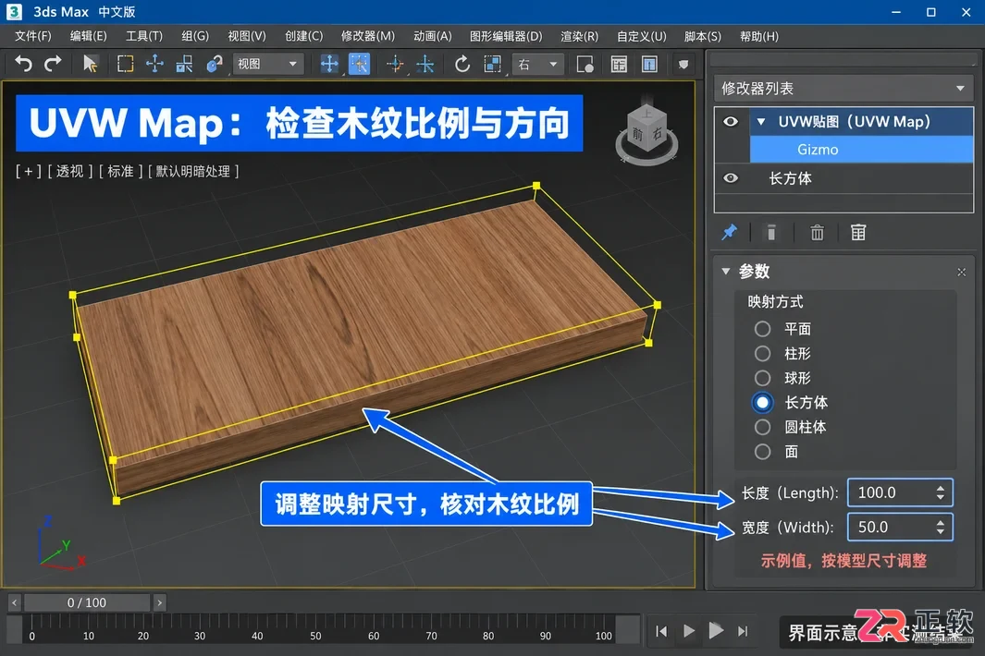Select the 长方体 stack entry

click(843, 178)
